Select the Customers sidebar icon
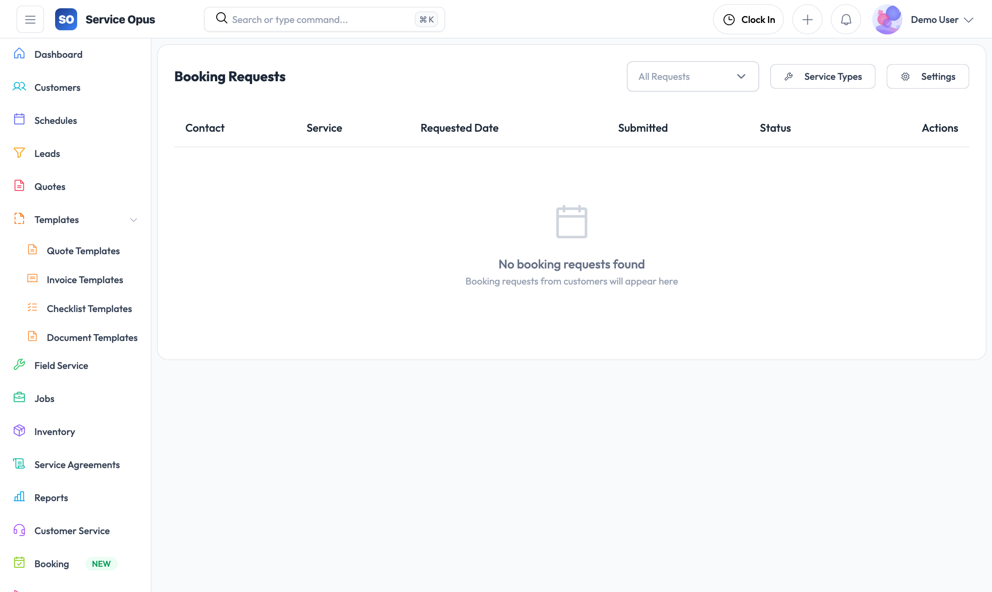This screenshot has width=992, height=592. coord(19,87)
